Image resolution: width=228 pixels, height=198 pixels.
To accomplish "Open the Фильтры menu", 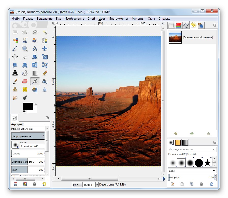I will click(138, 19).
